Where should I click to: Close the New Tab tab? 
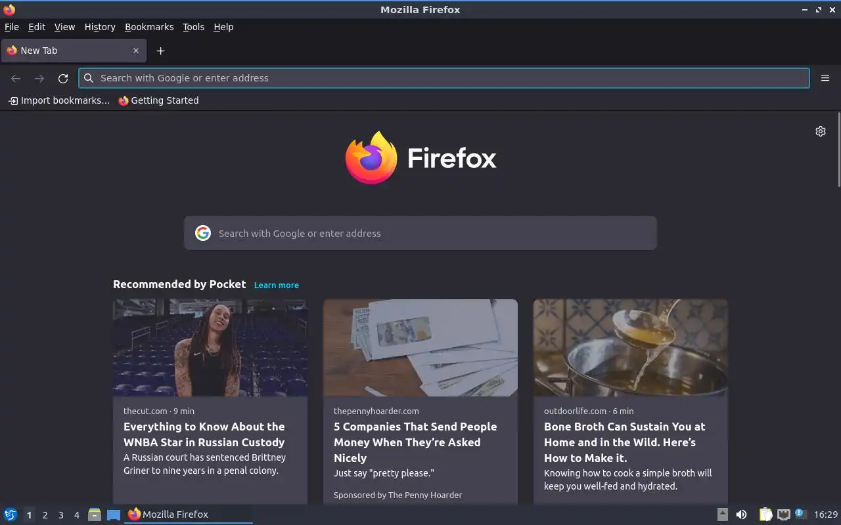(136, 51)
